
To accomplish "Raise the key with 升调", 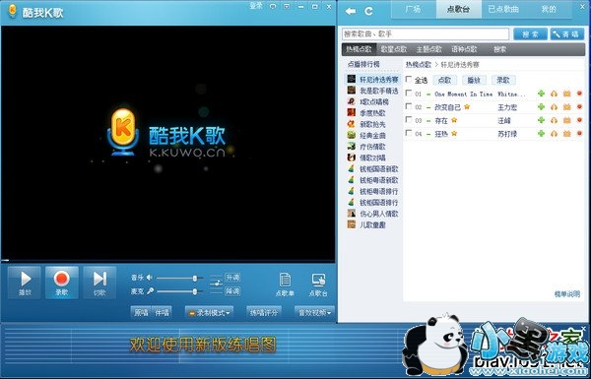I will coord(232,278).
